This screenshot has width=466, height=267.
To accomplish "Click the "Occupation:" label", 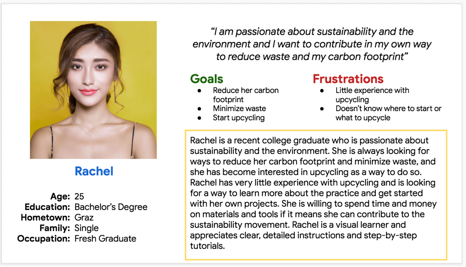I will [43, 239].
